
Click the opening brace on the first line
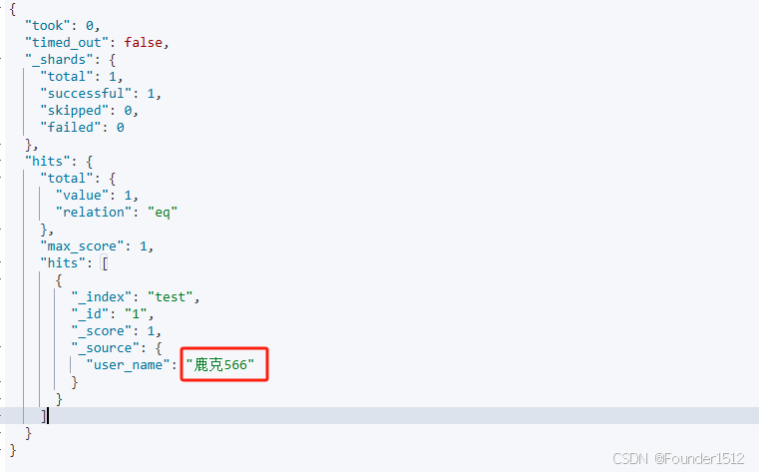click(13, 9)
